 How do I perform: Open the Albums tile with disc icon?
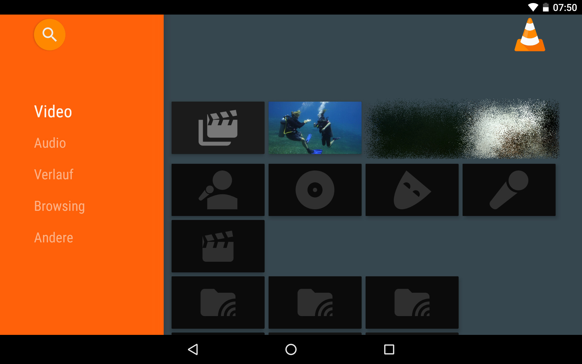(x=315, y=190)
